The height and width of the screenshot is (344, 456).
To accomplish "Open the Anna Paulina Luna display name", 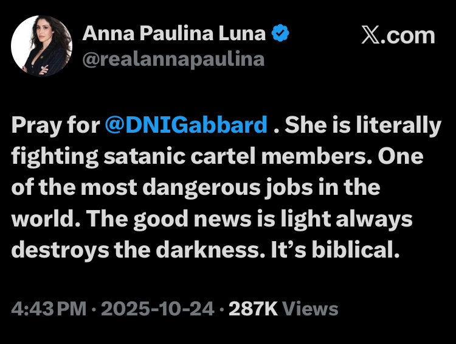I will 174,34.
